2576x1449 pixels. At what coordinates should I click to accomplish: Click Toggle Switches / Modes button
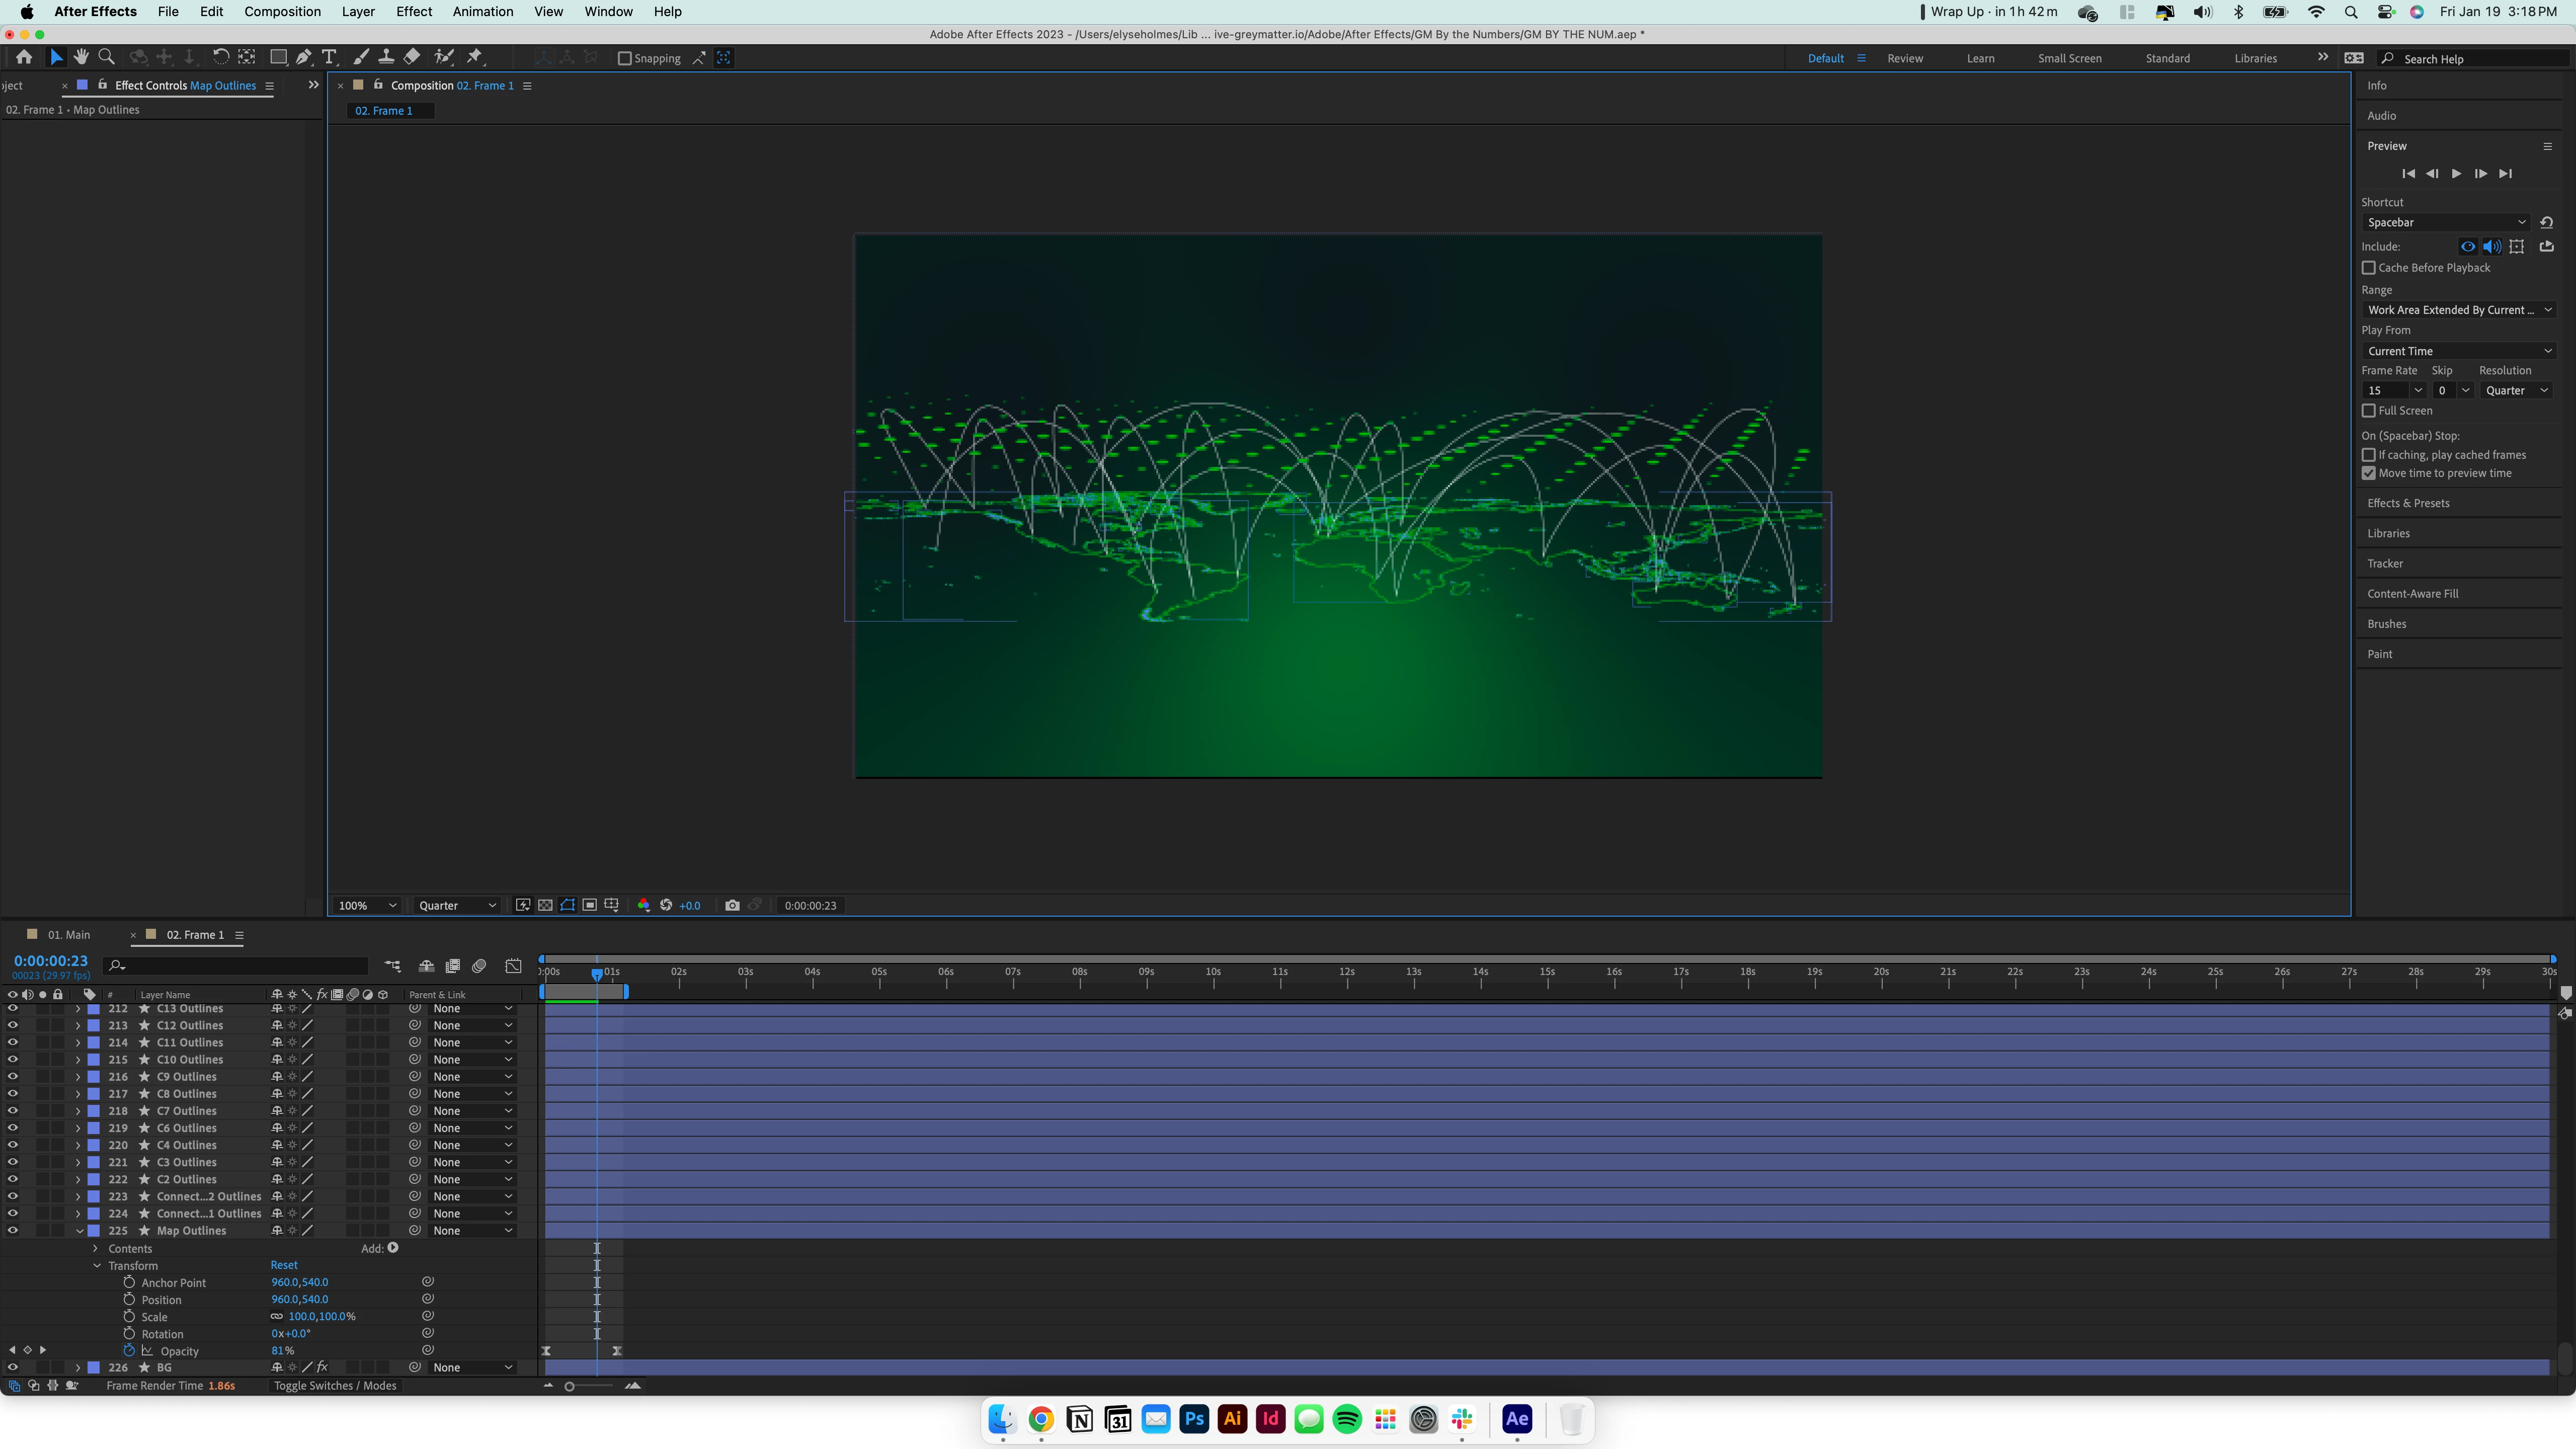(x=335, y=1386)
